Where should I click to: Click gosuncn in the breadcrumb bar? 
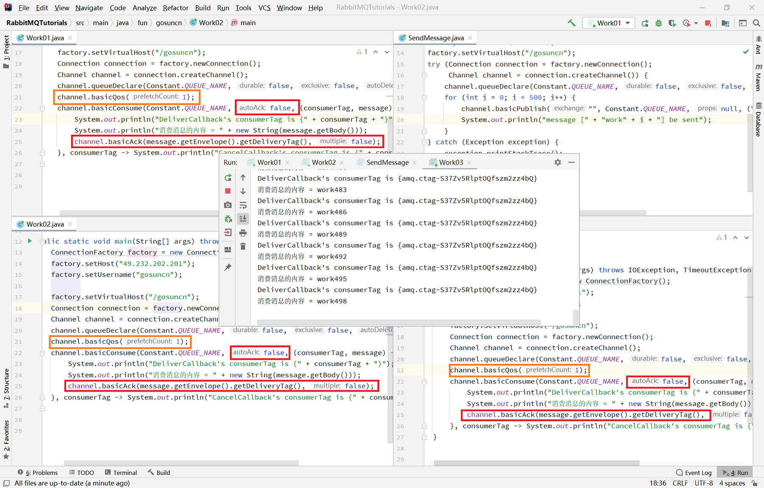(169, 23)
